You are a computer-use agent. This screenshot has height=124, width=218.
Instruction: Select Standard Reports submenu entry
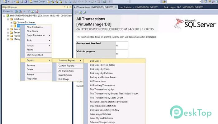click(68, 60)
